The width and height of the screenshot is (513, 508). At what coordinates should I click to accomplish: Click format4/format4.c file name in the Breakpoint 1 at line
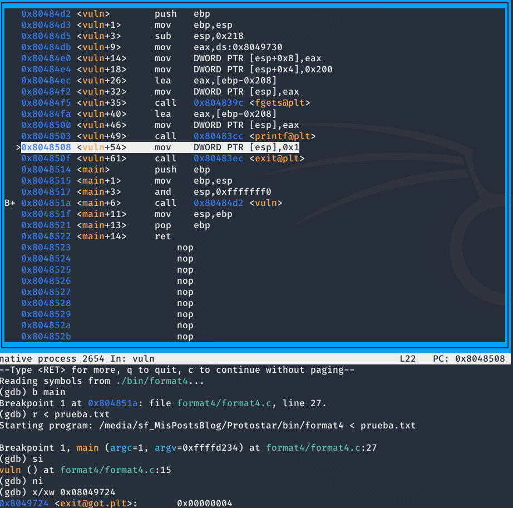click(224, 403)
